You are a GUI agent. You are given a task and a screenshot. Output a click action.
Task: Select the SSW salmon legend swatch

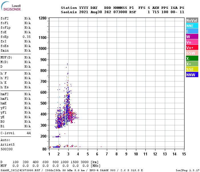(192, 53)
